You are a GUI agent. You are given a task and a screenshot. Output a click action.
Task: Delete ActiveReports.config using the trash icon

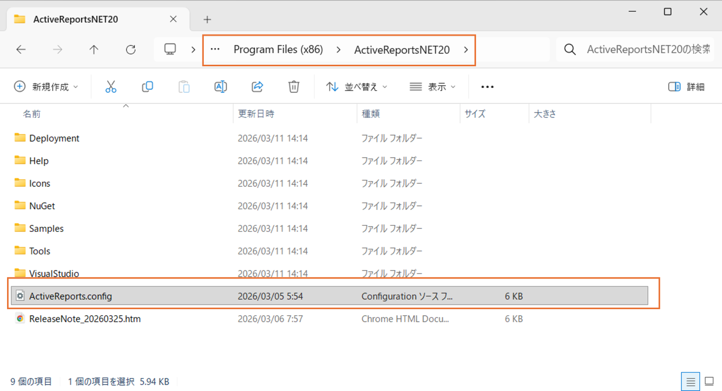294,86
